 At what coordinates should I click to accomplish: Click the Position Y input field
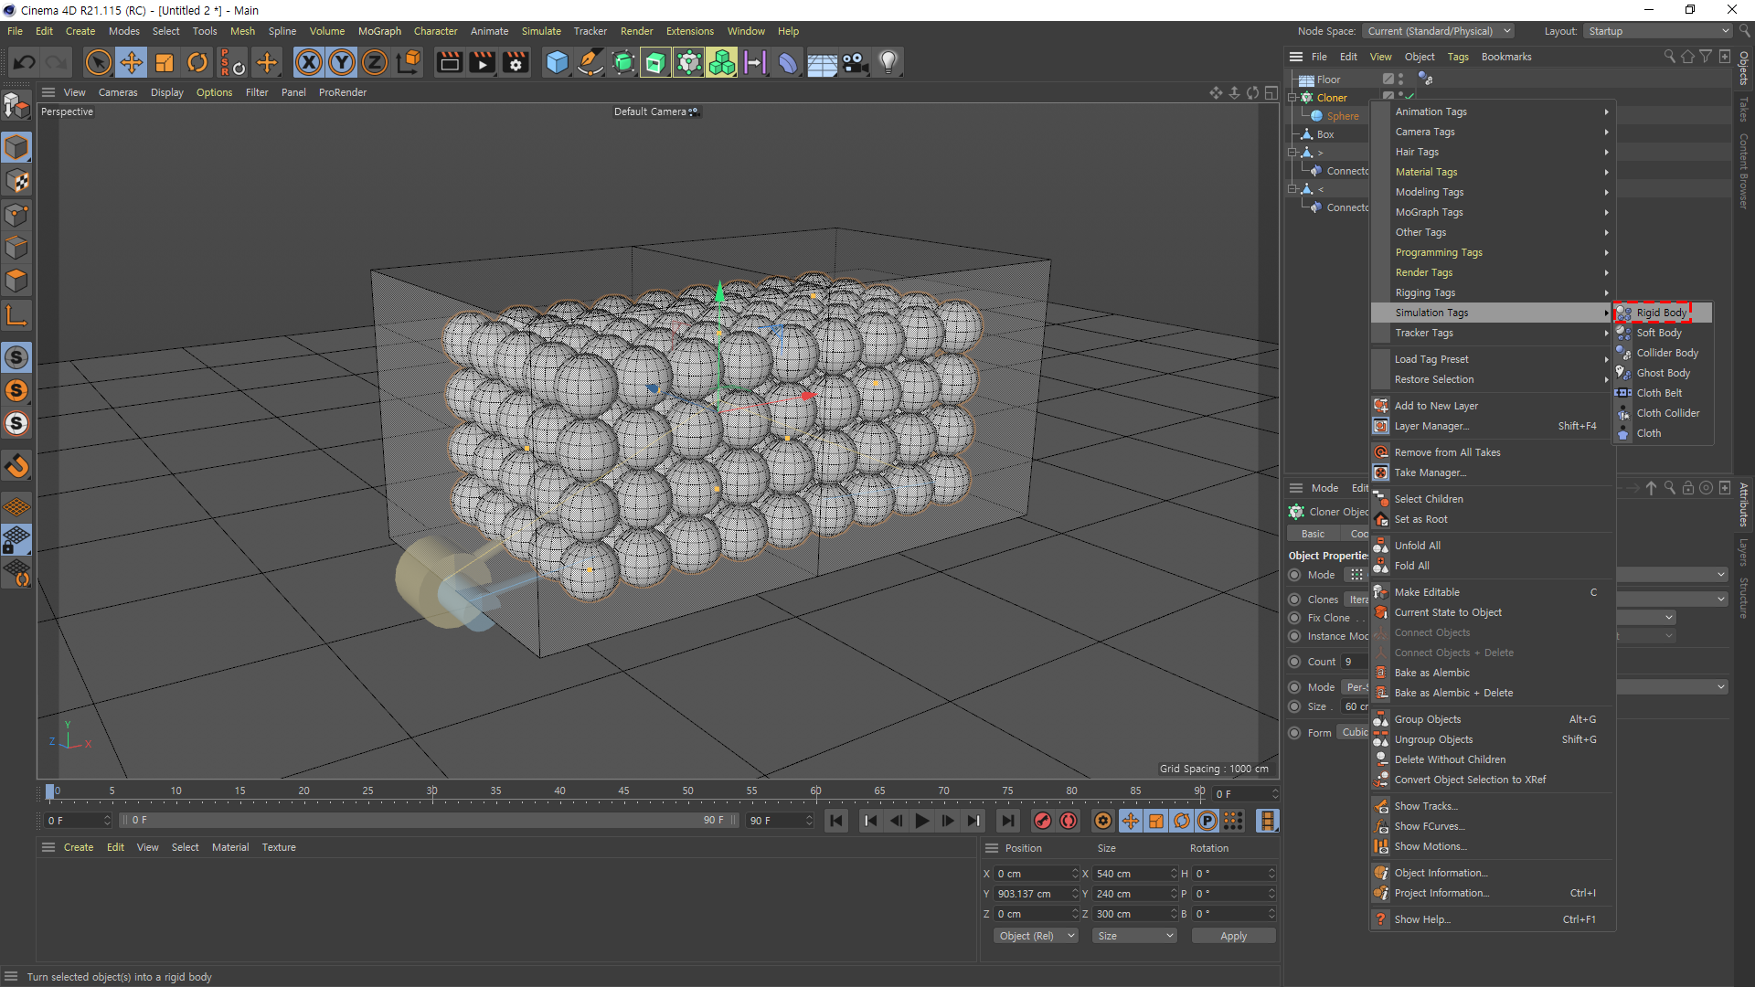[1031, 894]
